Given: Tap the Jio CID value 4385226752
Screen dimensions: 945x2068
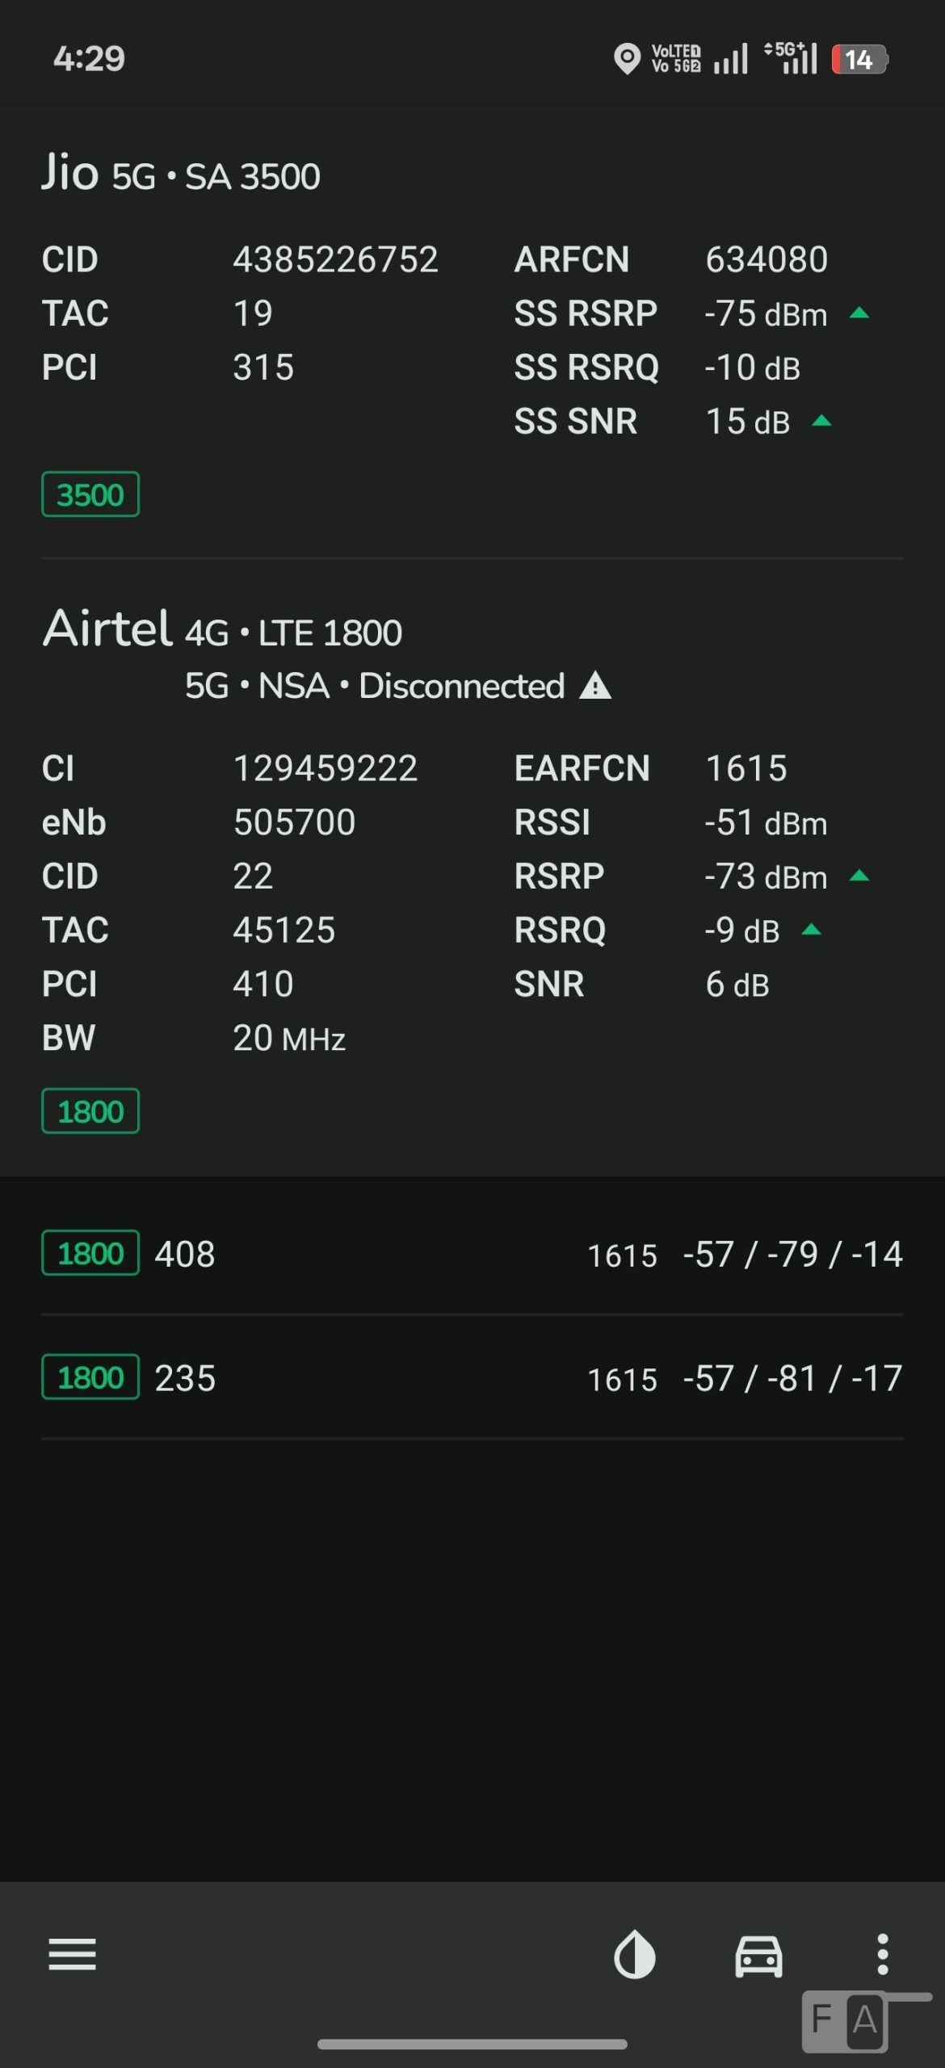Looking at the screenshot, I should point(335,260).
